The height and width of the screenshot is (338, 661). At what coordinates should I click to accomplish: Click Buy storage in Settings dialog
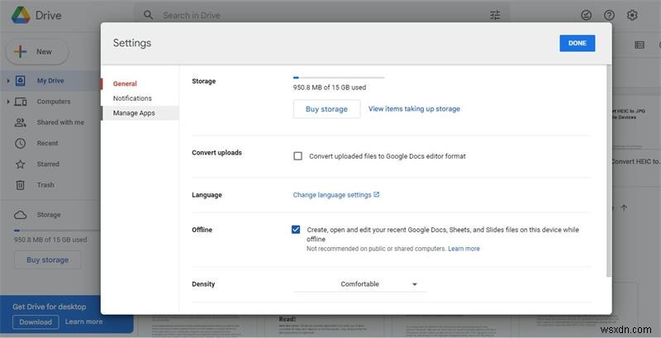pyautogui.click(x=326, y=109)
